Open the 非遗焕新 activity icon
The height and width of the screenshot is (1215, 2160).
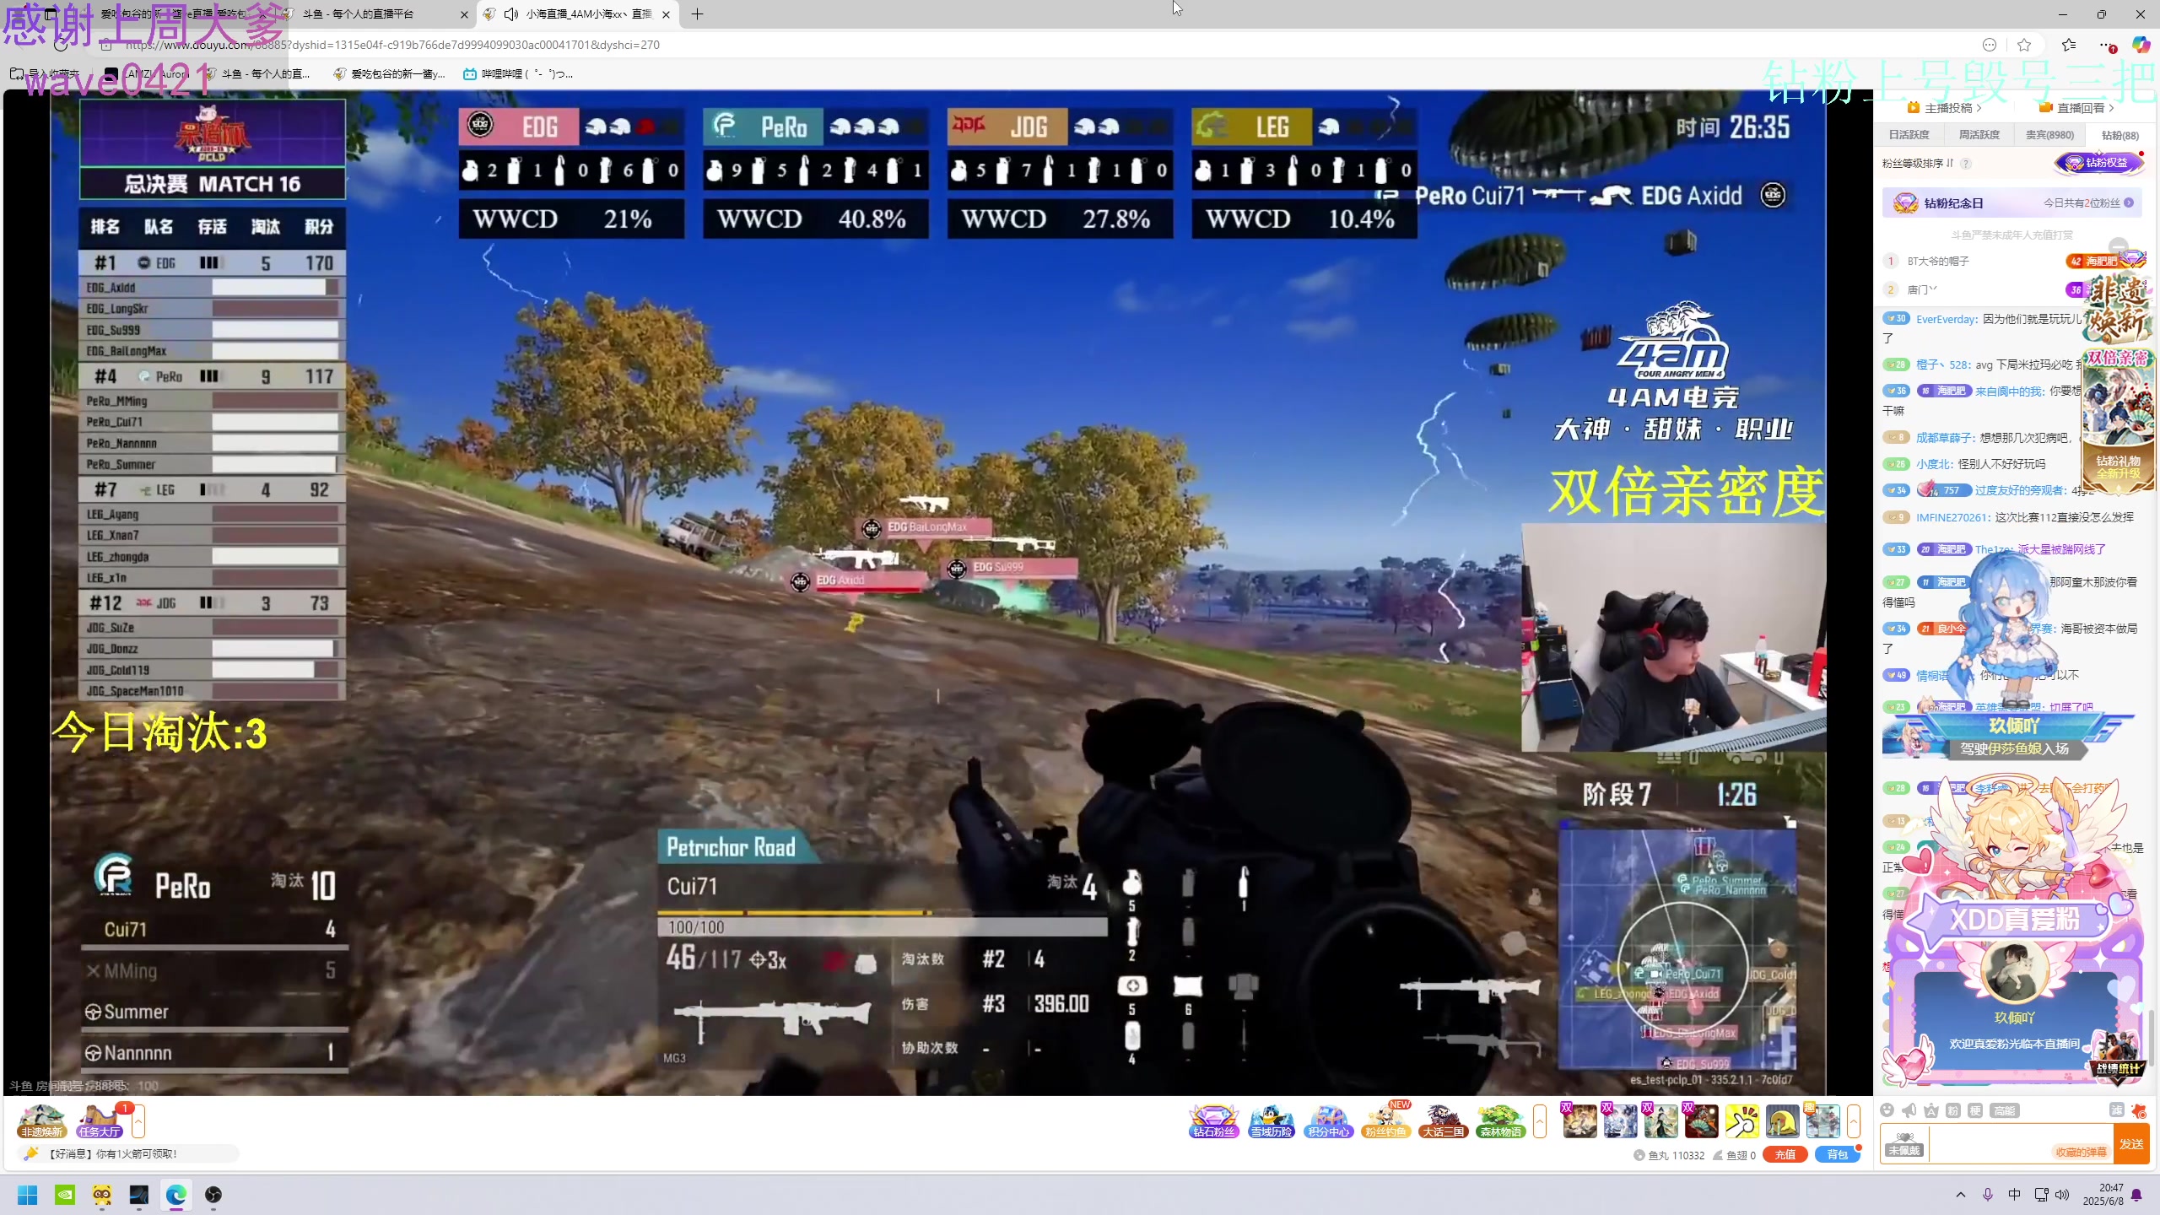coord(42,1121)
